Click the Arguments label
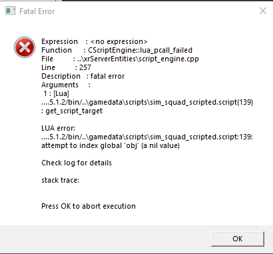 tap(60, 85)
